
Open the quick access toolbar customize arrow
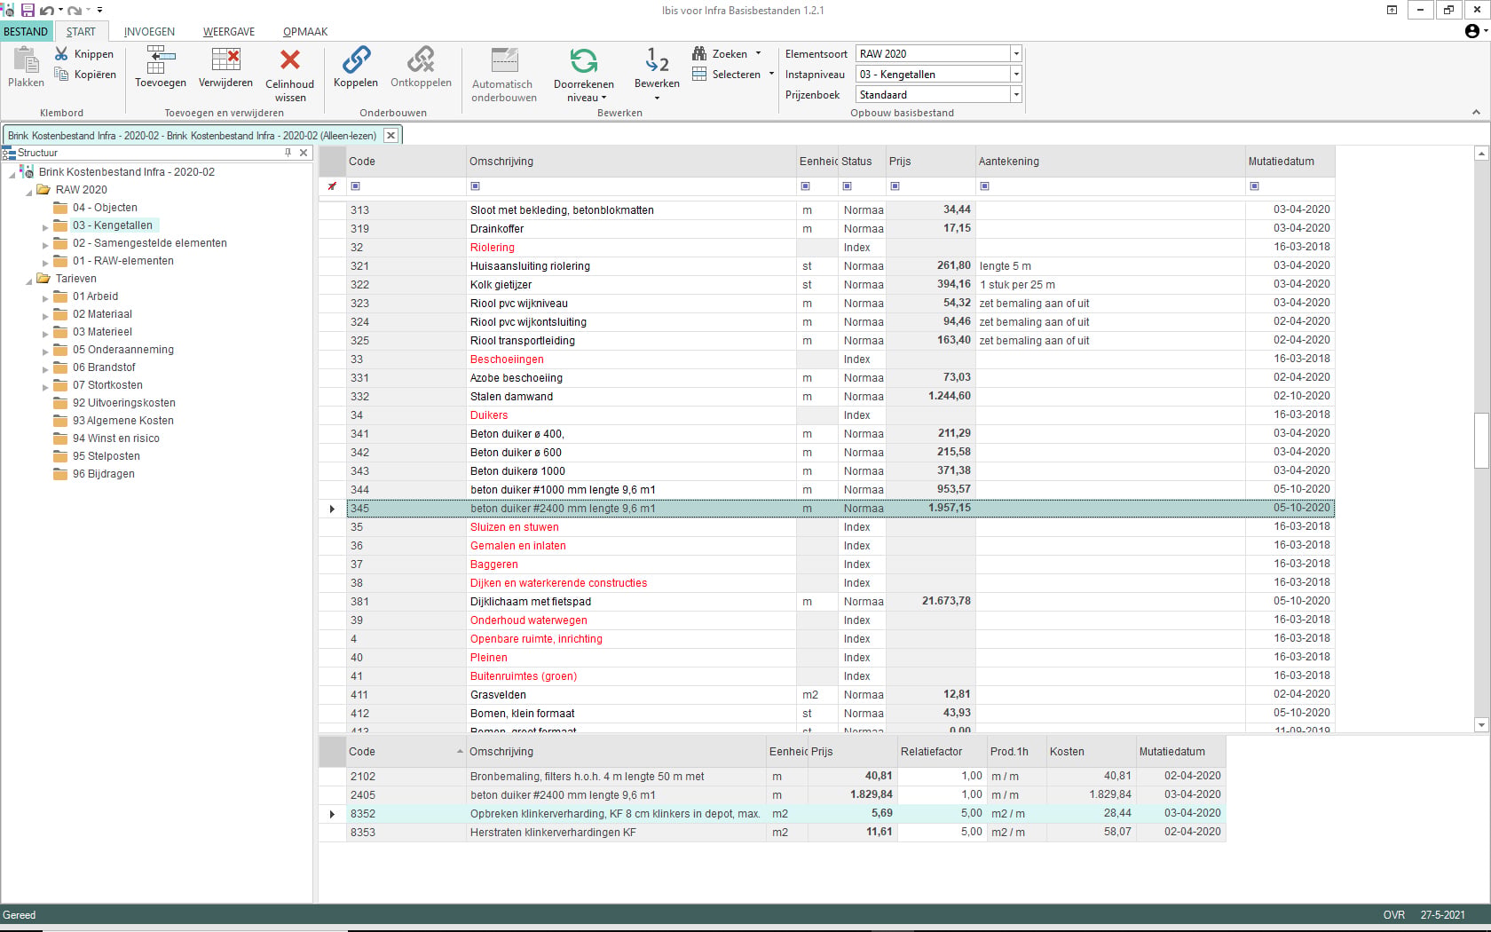tap(99, 11)
